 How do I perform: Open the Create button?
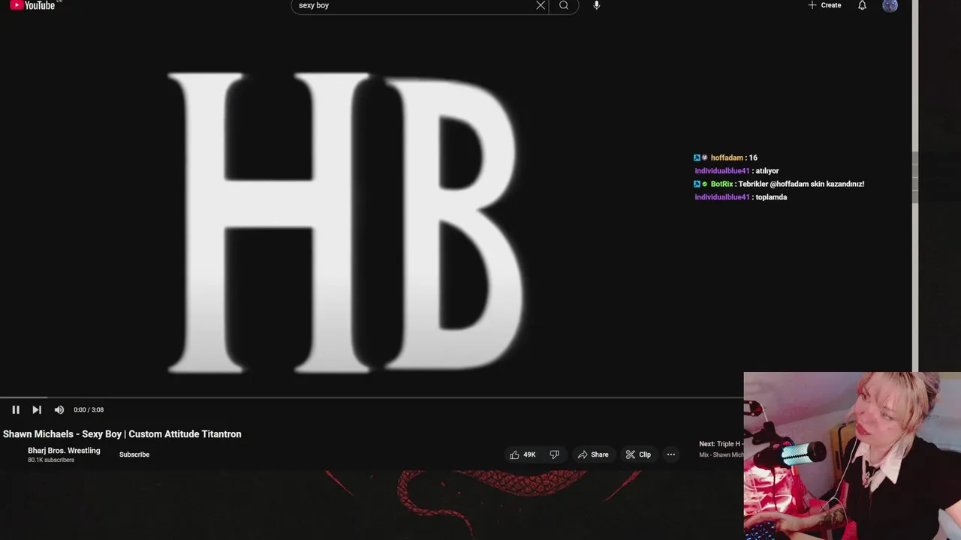[x=824, y=5]
